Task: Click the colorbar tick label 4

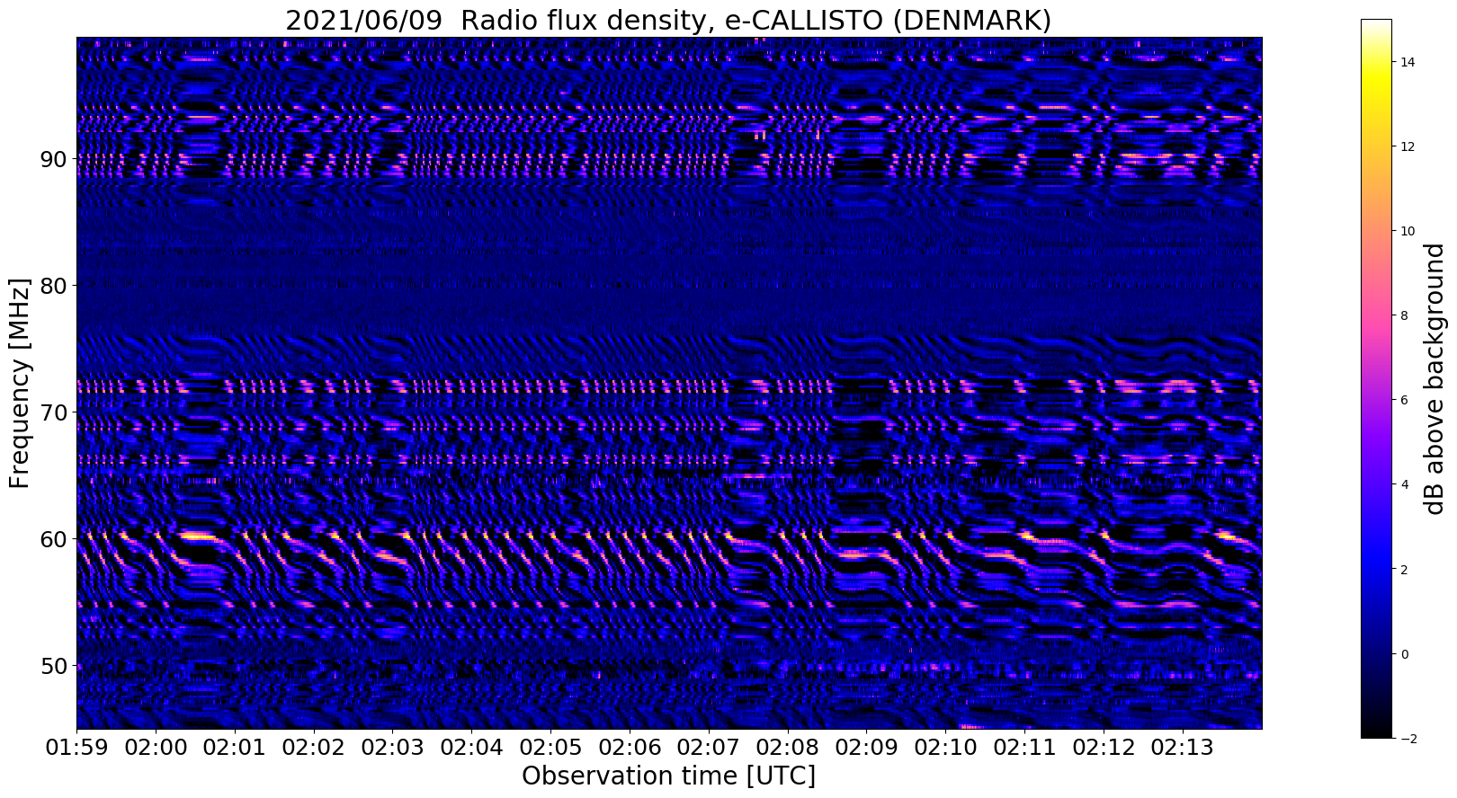Action: pos(1403,484)
